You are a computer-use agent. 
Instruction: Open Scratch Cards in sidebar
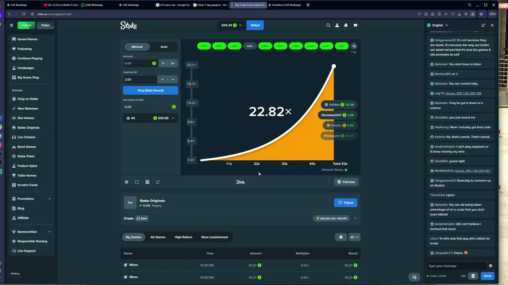click(27, 185)
